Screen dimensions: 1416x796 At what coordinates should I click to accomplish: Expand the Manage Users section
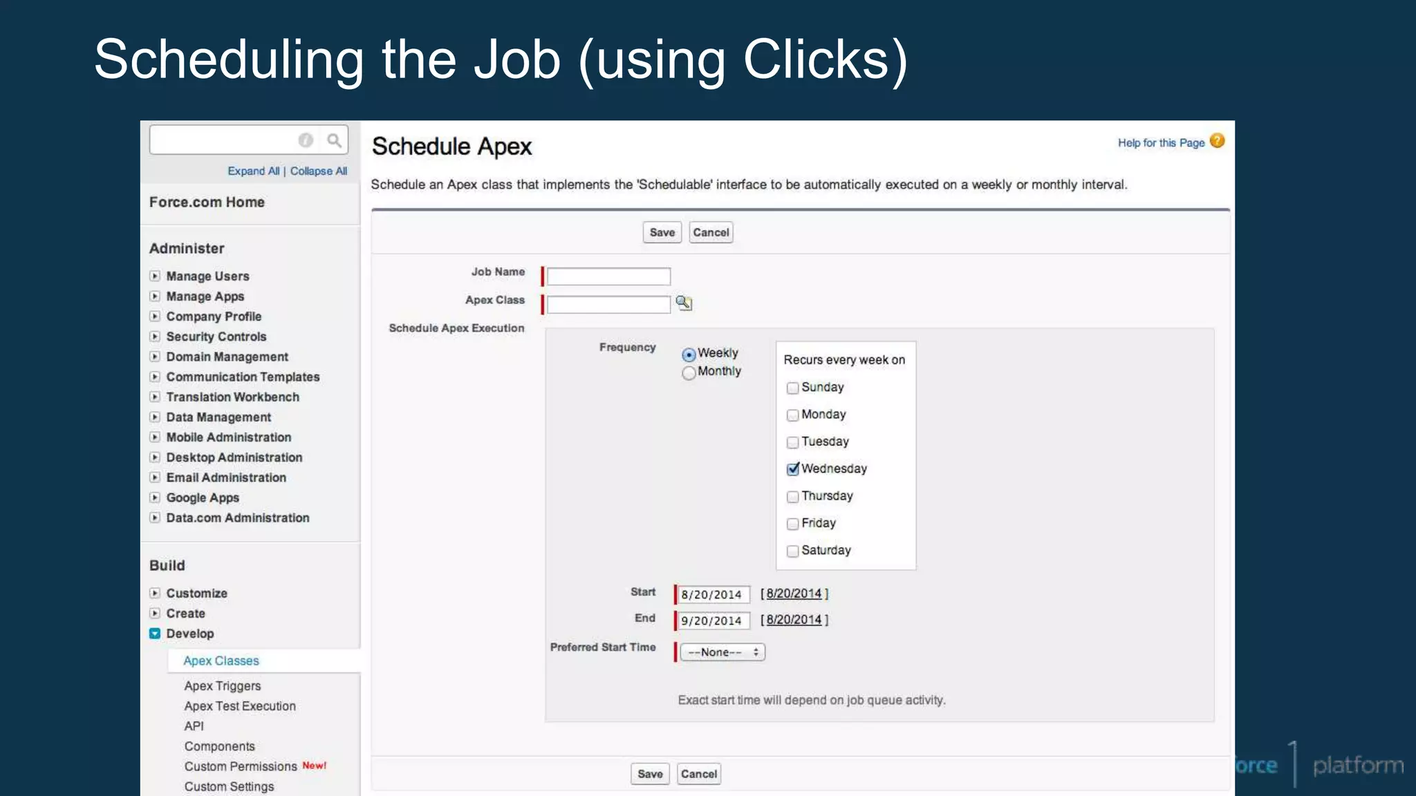[155, 276]
